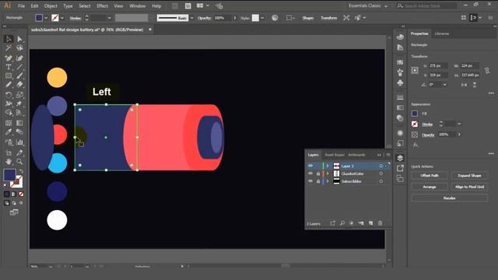Open the Stroke panel dock icon
The height and width of the screenshot is (280, 498).
(400, 97)
